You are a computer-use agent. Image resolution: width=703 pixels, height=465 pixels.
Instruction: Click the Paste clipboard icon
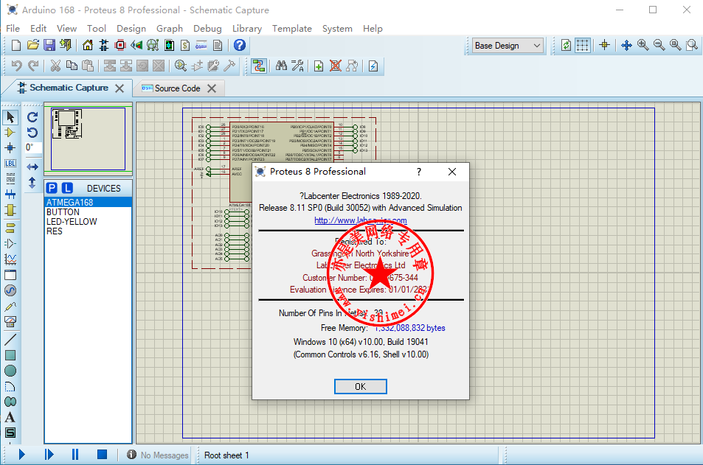tap(89, 66)
